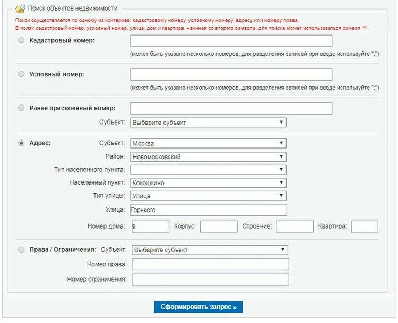
Task: Open Субъект dropdown under Ранее присвоенный номер
Action: 208,123
